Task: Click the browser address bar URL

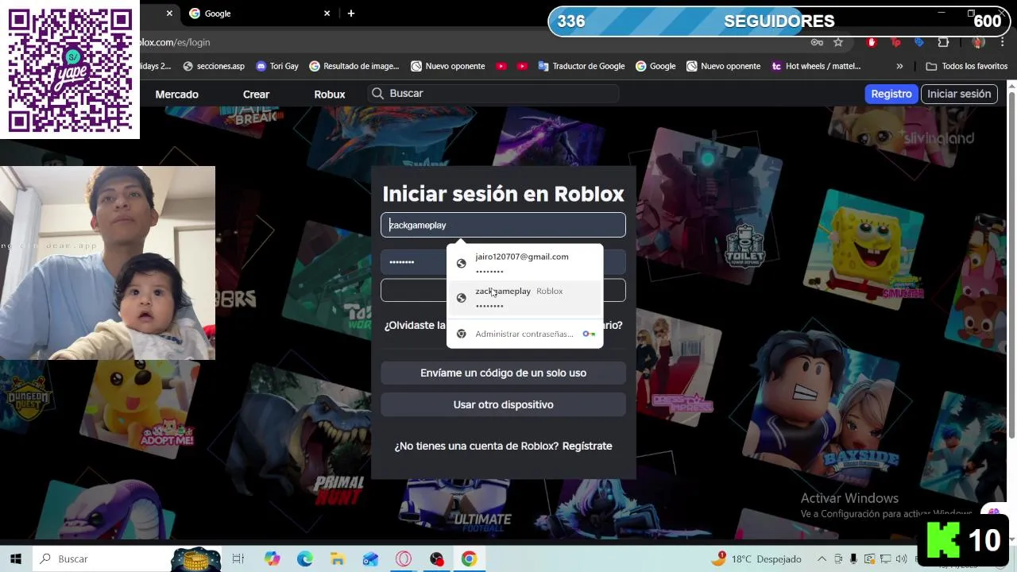Action: coord(173,42)
